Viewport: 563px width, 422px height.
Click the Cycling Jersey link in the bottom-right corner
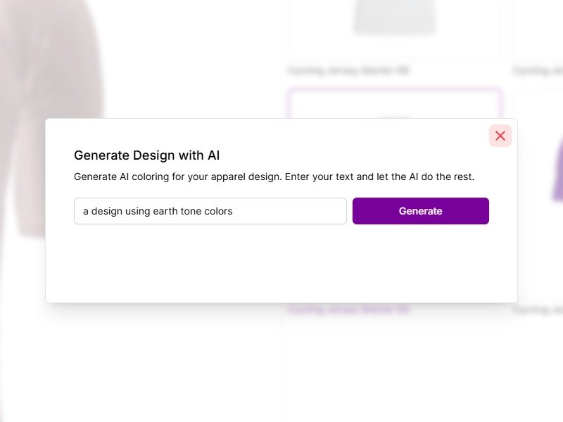click(538, 309)
